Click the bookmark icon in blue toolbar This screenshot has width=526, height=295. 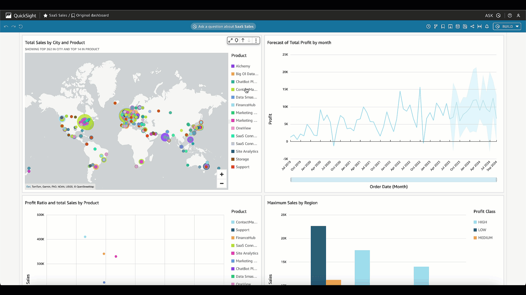443,26
